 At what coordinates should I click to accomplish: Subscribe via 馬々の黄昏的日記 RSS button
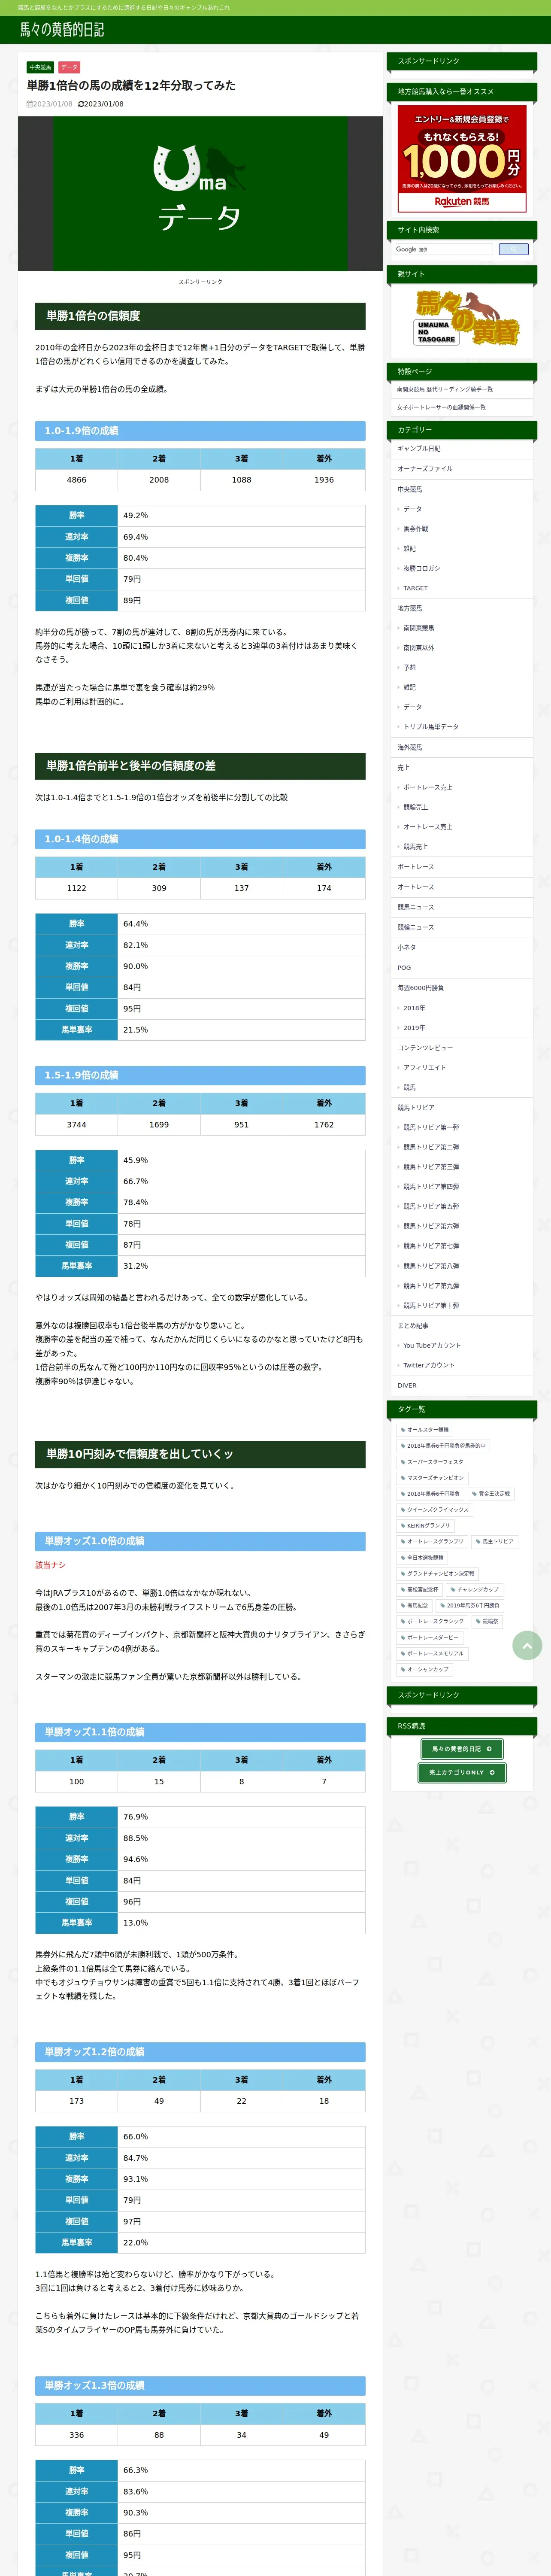pyautogui.click(x=462, y=1749)
